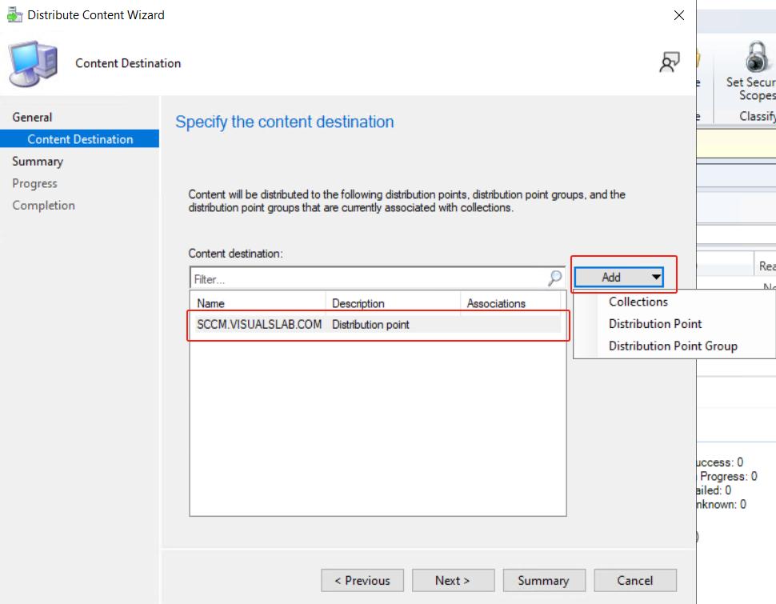Click the feedback person icon in header
This screenshot has height=604, width=776.
click(x=669, y=63)
